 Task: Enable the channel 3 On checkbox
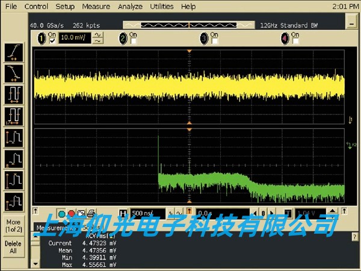(214, 41)
